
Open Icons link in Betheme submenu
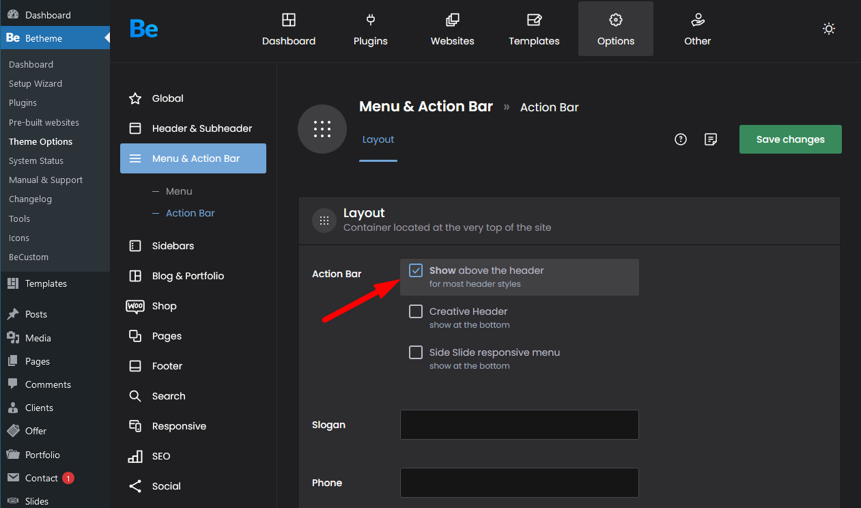click(19, 238)
